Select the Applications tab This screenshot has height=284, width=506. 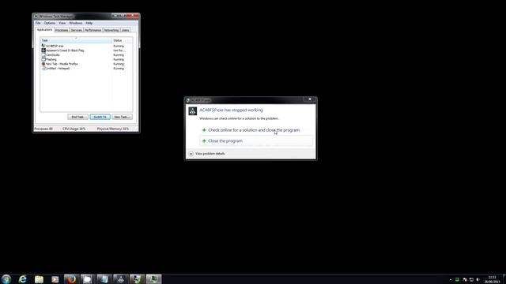click(44, 30)
